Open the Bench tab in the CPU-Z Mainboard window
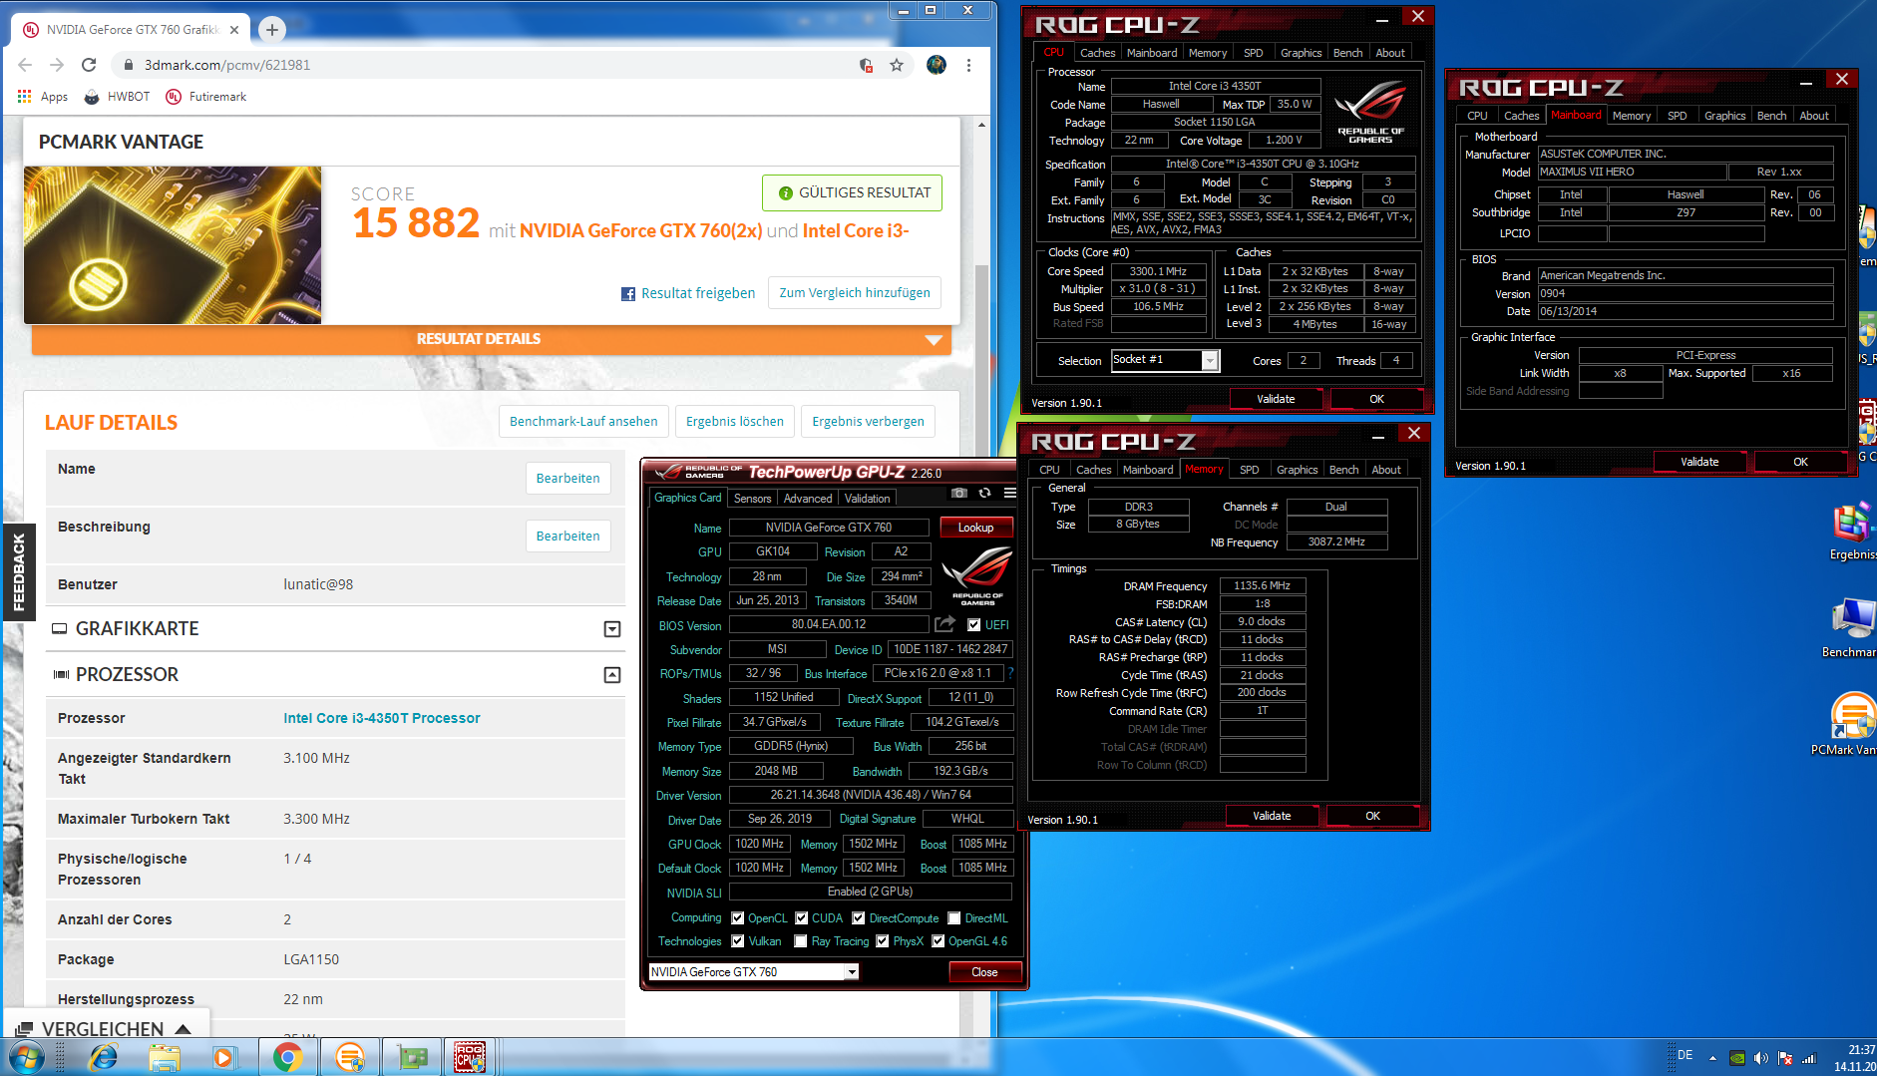 click(x=1771, y=116)
